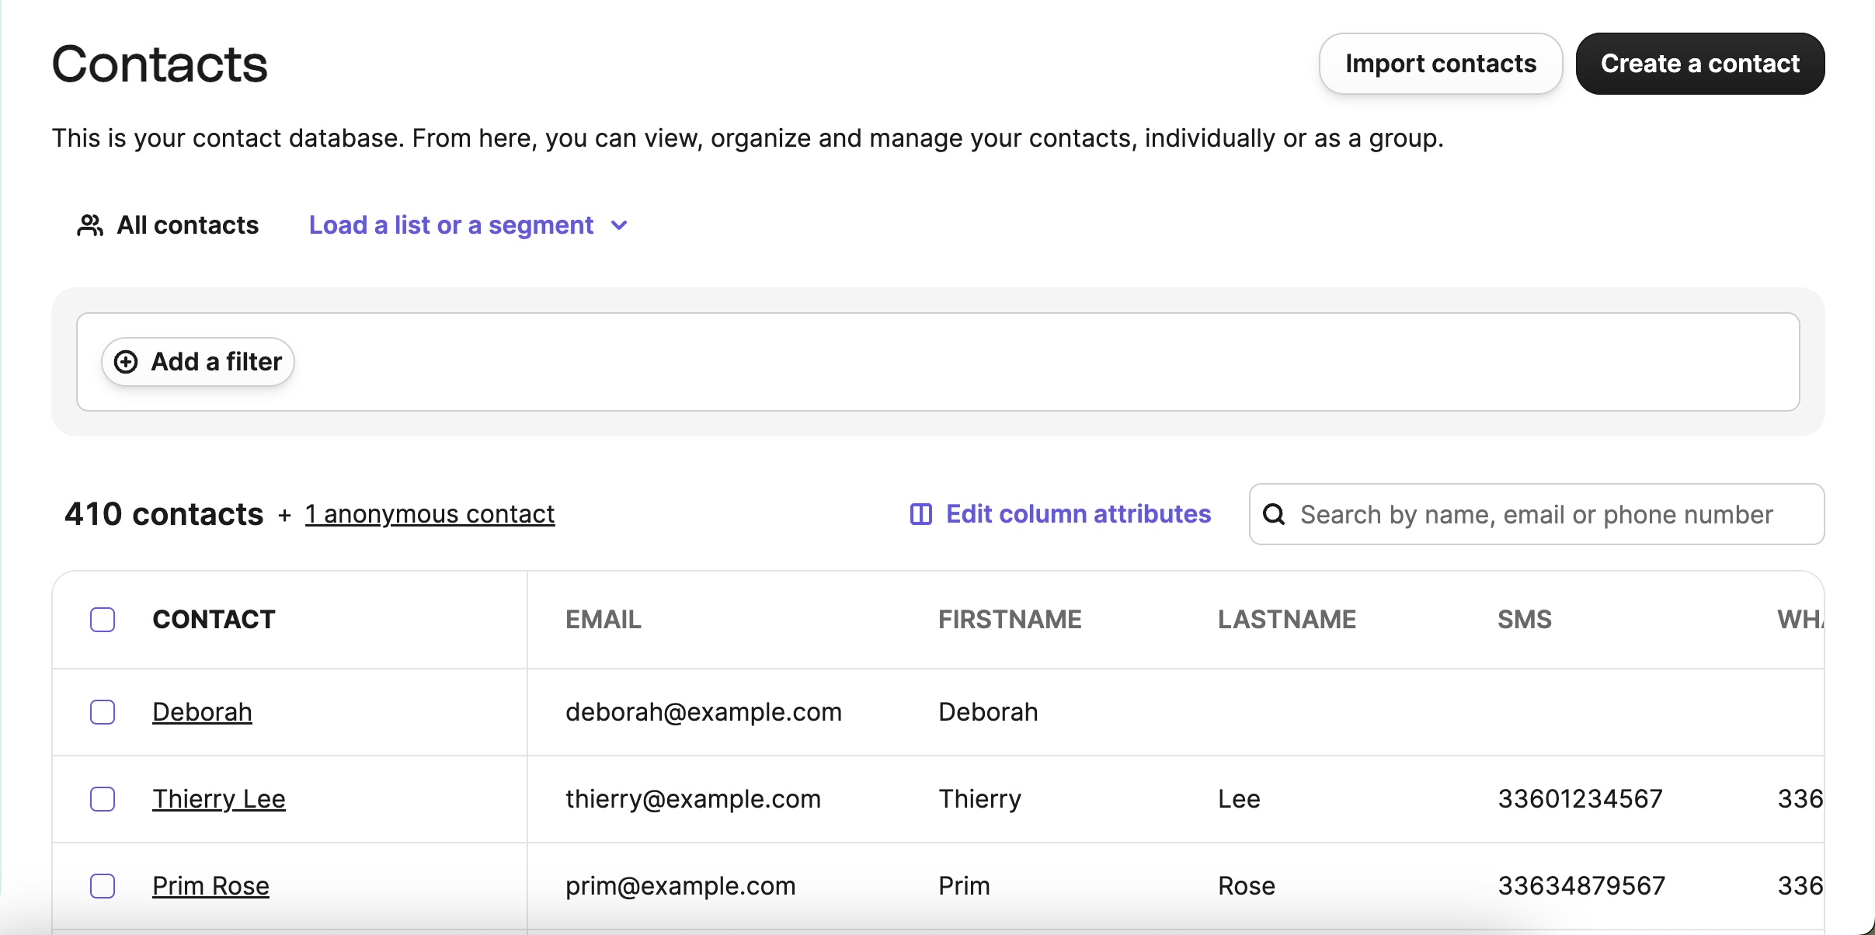Select Thierry Lee's row checkbox

click(102, 798)
